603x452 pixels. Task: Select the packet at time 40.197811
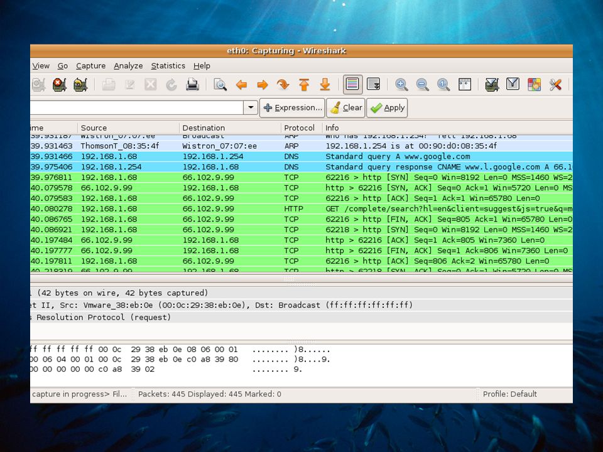click(301, 261)
